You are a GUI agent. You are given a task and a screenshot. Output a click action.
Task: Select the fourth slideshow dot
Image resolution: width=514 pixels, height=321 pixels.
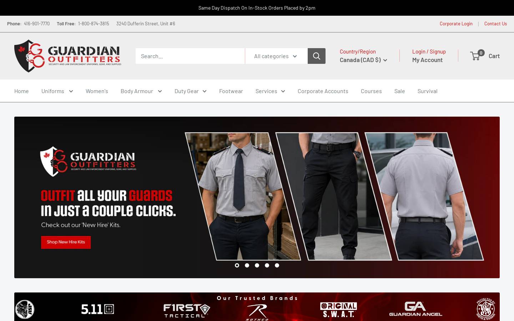(267, 265)
